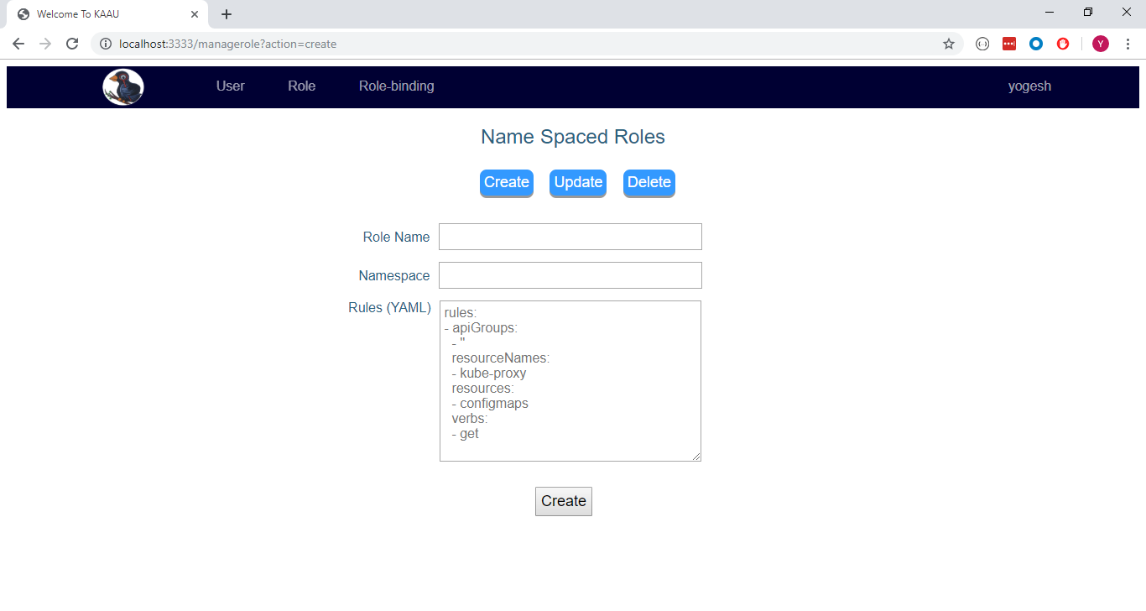The image size is (1146, 611).
Task: Restore down the Chrome window
Action: point(1088,12)
